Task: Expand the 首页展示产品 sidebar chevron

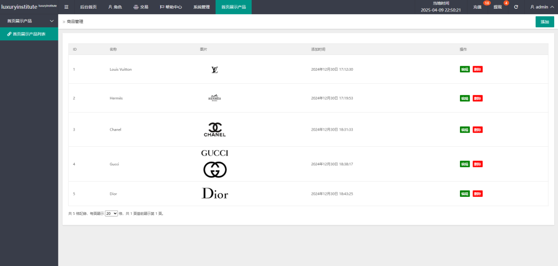Action: point(52,21)
